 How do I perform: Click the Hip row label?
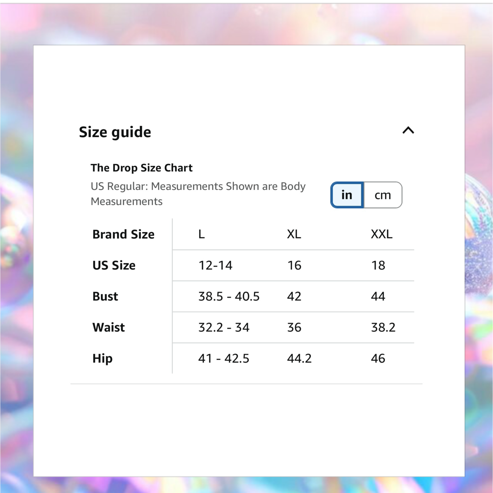pos(102,358)
